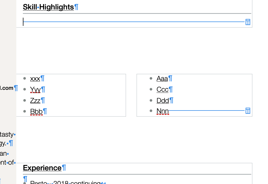The width and height of the screenshot is (268, 184).
Task: Click the xxx list item
Action: pos(35,79)
